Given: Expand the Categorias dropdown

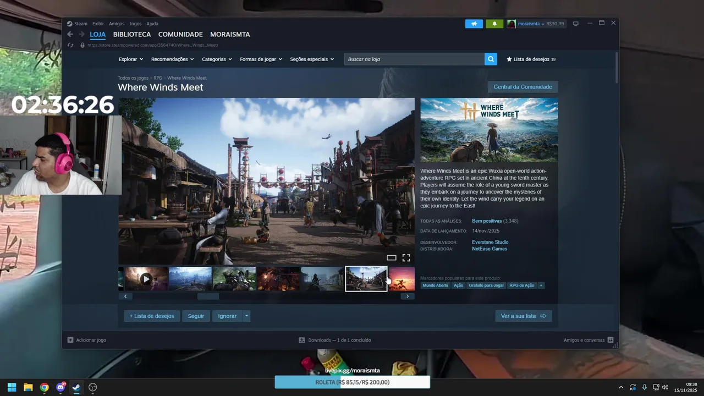Looking at the screenshot, I should tap(217, 59).
